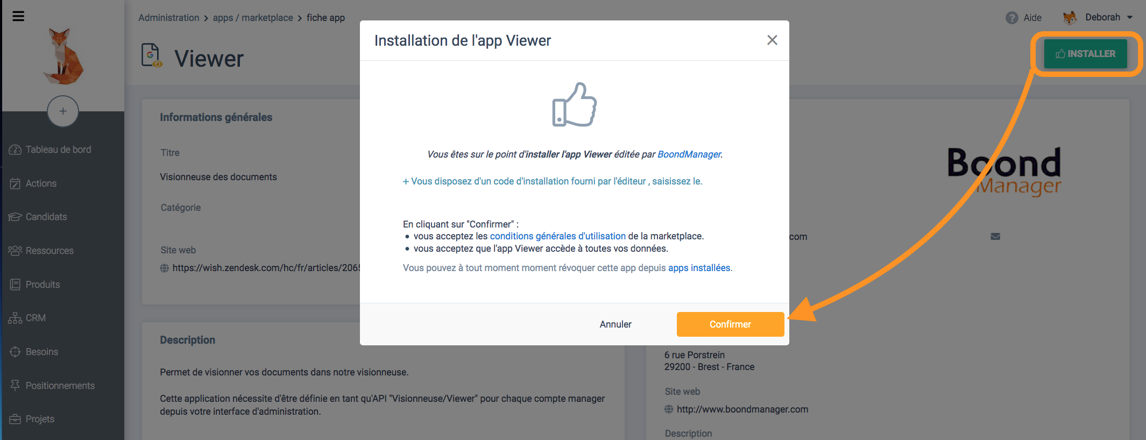
Task: Click the globe icon beside zendesk URL
Action: [x=165, y=268]
